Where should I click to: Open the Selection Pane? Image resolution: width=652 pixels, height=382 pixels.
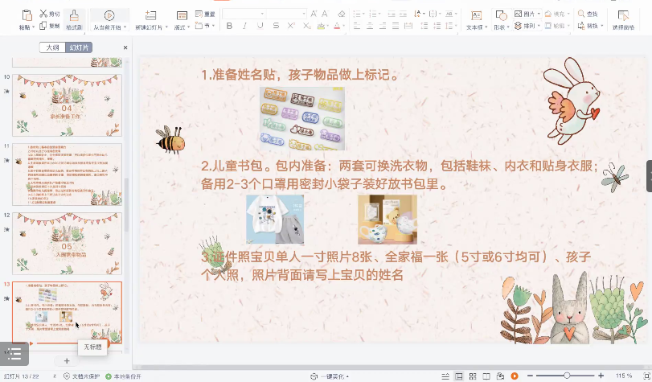[x=623, y=20]
